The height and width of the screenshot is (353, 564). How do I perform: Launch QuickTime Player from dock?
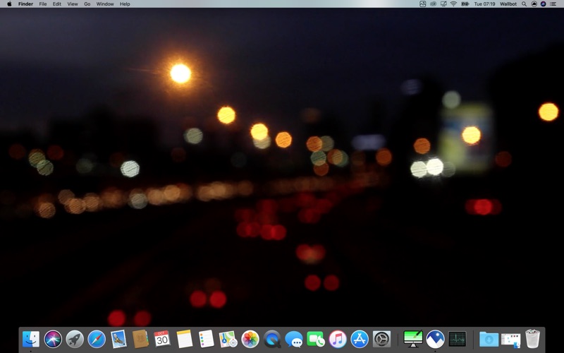pyautogui.click(x=272, y=339)
